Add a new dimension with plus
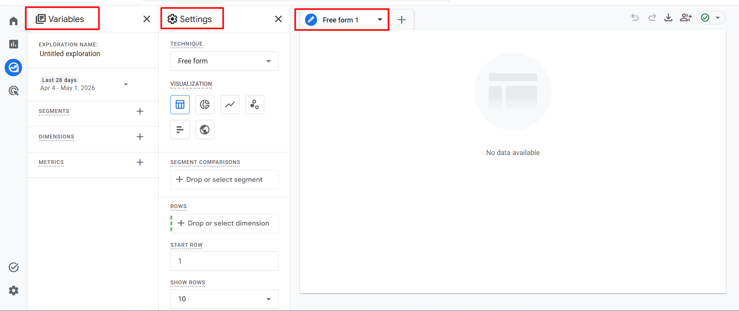This screenshot has width=739, height=311. pyautogui.click(x=140, y=137)
